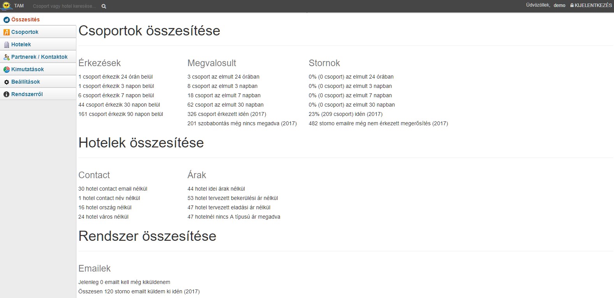The height and width of the screenshot is (298, 614).
Task: Open the Csoportok menu item
Action: [x=25, y=32]
